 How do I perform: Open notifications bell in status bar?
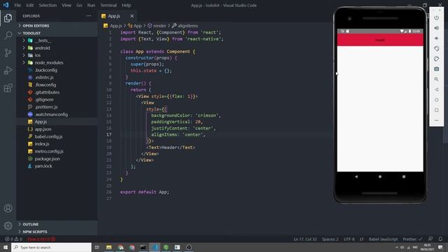coord(440,239)
